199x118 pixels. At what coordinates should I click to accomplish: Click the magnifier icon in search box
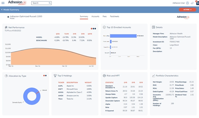(50, 3)
